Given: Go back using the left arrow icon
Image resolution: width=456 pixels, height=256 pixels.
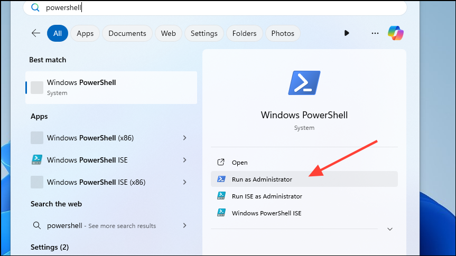Looking at the screenshot, I should [36, 33].
